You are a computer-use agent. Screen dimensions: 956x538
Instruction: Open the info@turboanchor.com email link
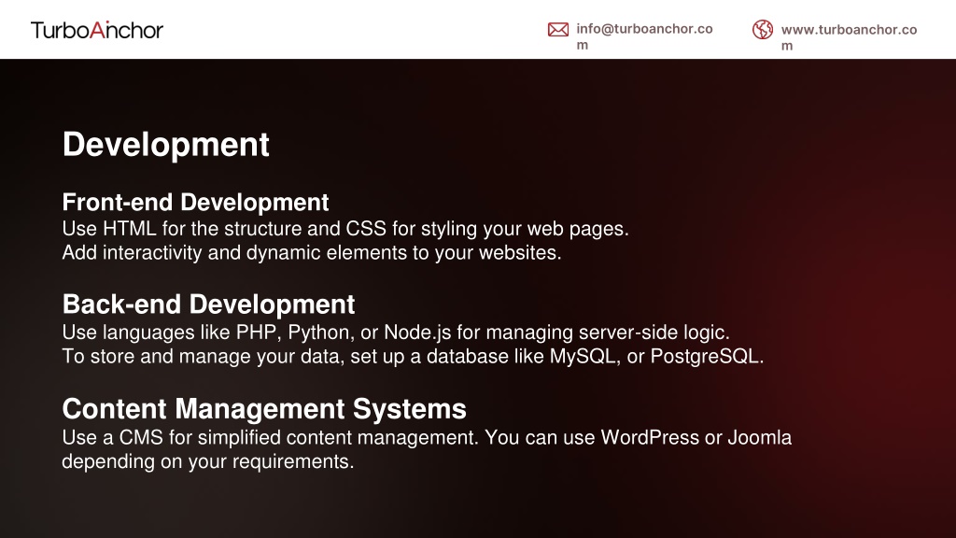coord(644,36)
